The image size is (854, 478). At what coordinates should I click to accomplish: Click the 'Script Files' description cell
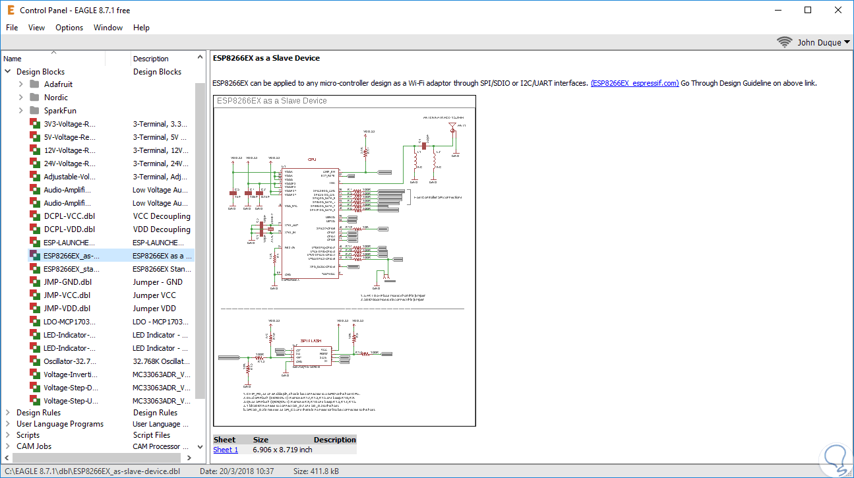coord(152,435)
